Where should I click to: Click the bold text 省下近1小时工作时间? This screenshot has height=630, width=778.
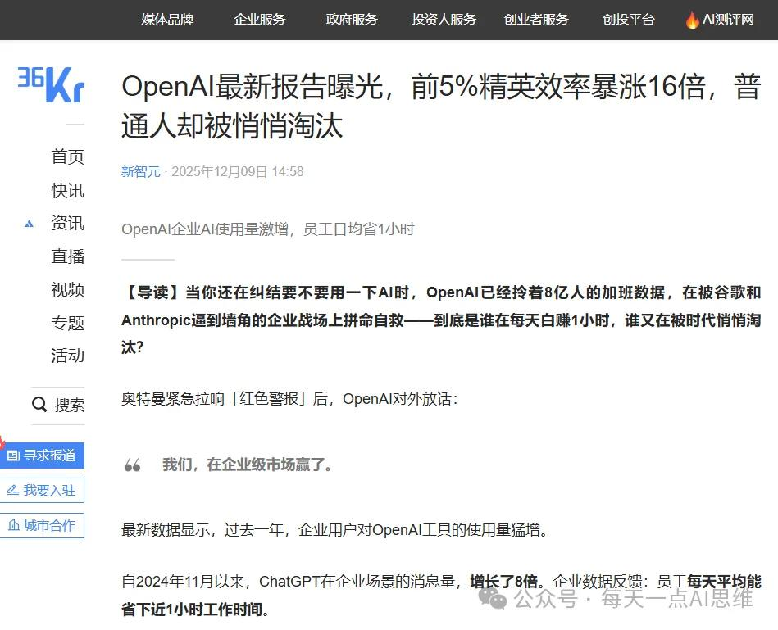(x=192, y=610)
